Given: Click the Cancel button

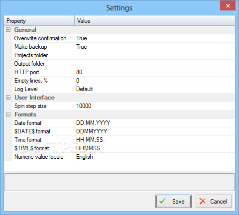Looking at the screenshot, I should pos(214,201).
